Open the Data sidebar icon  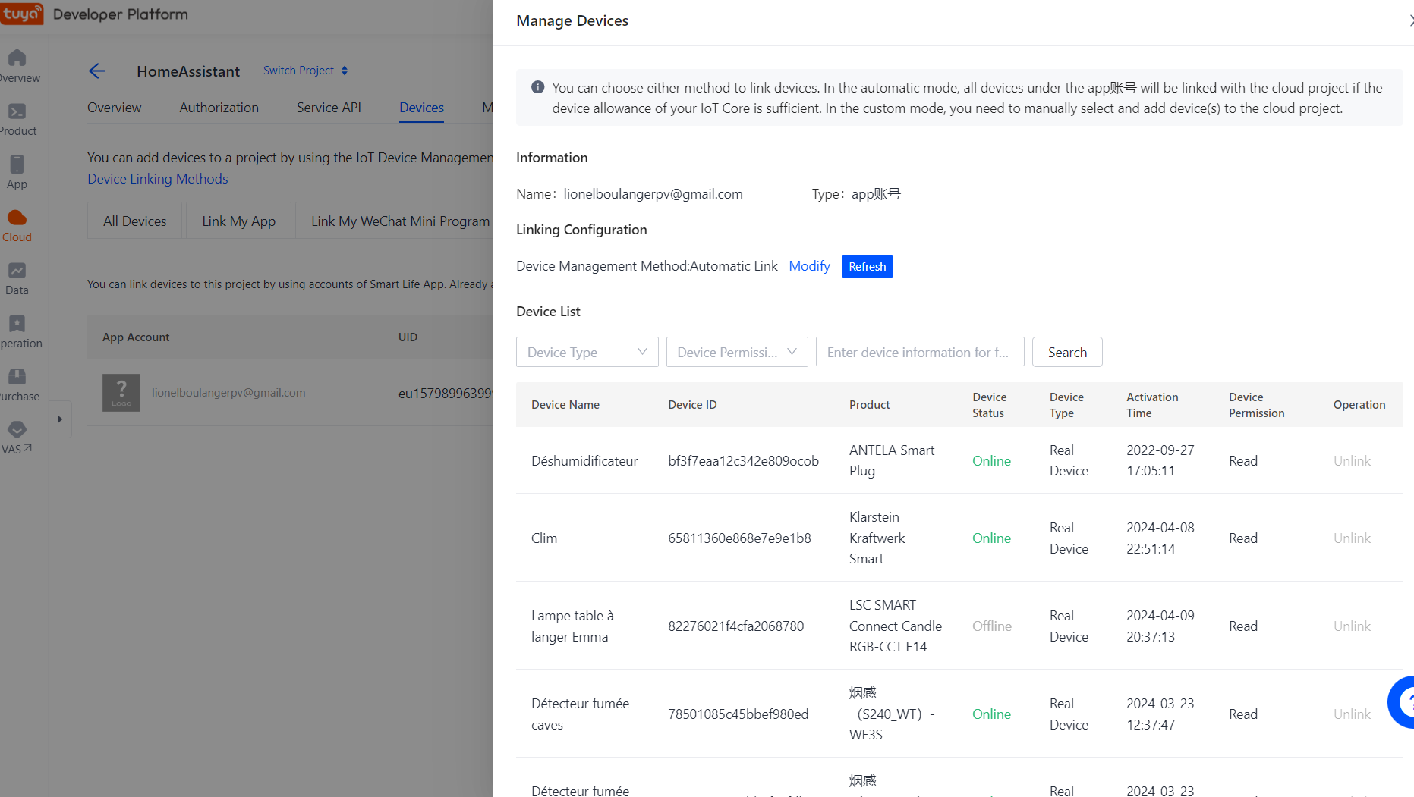coord(17,271)
